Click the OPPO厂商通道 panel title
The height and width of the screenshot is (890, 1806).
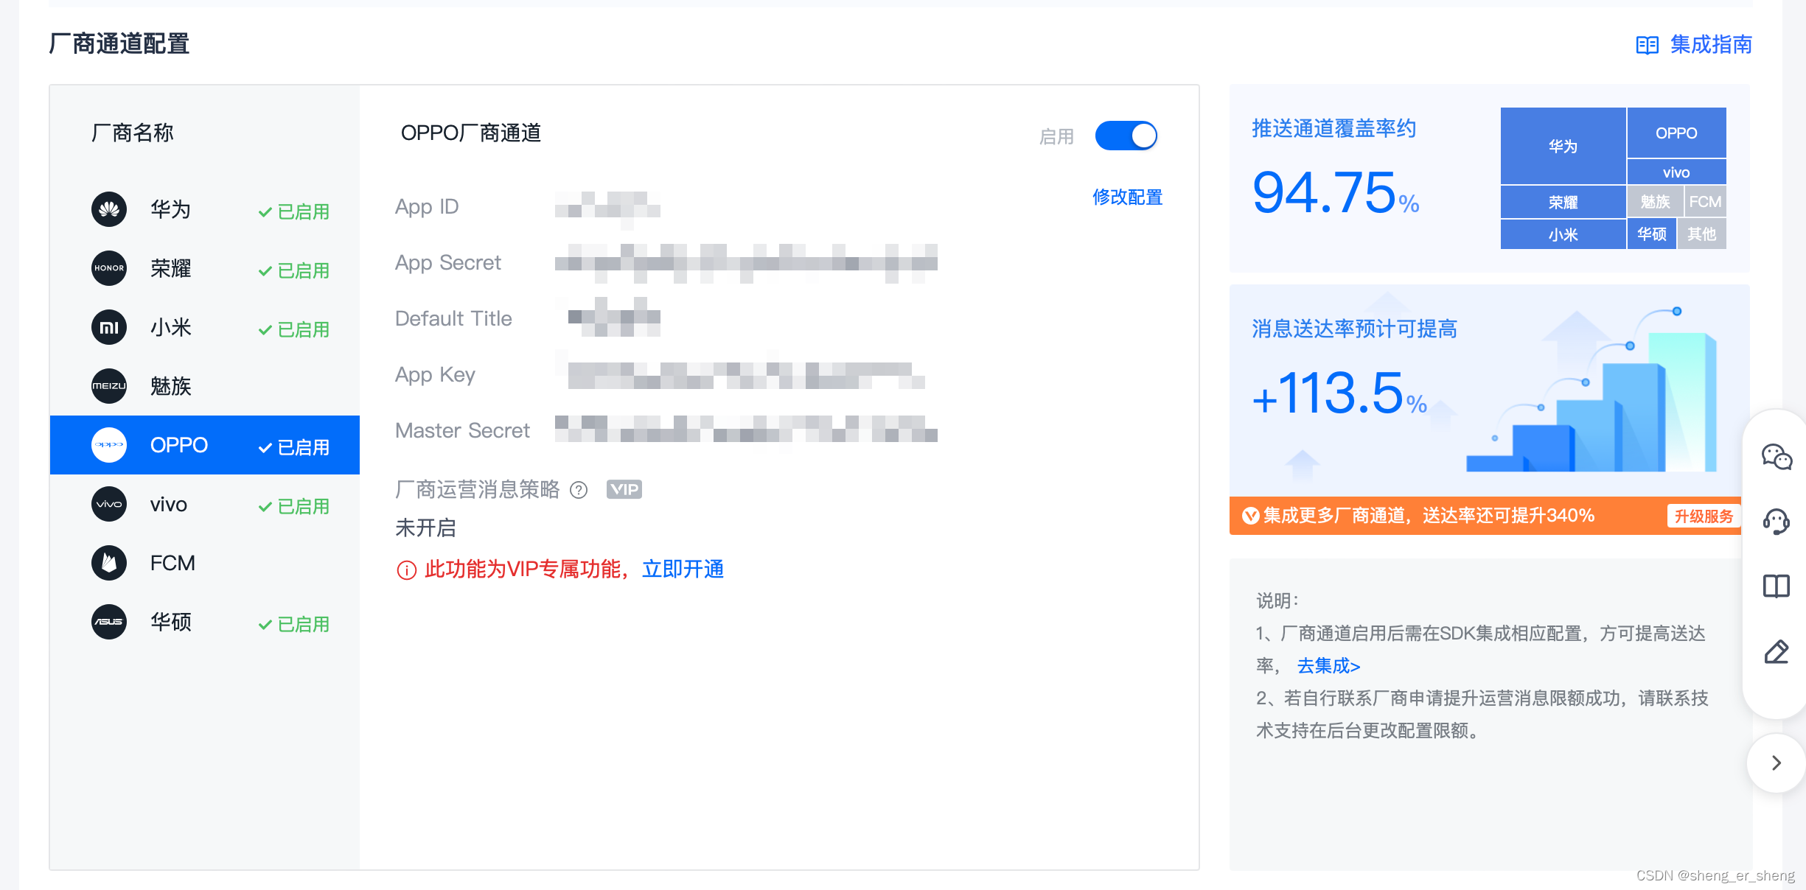(471, 133)
